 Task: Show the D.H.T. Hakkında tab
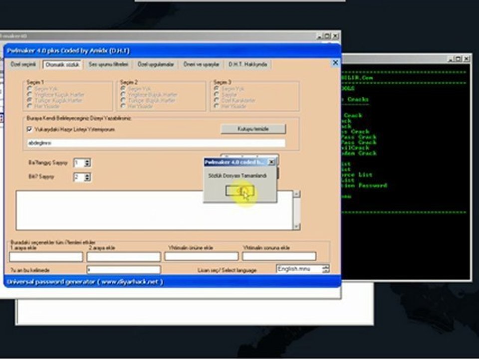point(248,64)
